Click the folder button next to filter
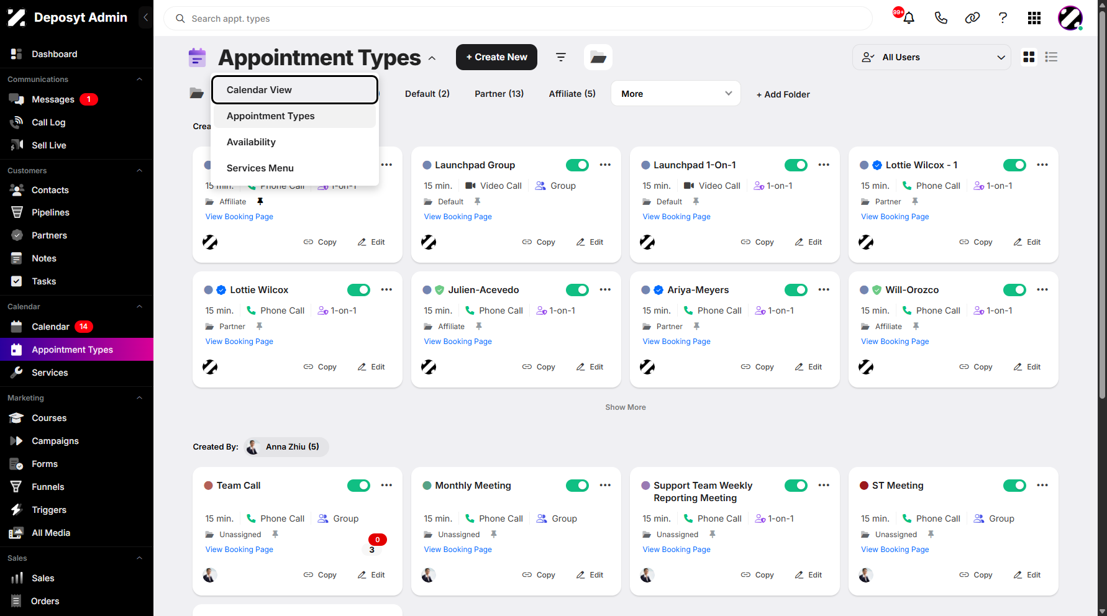Image resolution: width=1107 pixels, height=616 pixels. pos(598,57)
